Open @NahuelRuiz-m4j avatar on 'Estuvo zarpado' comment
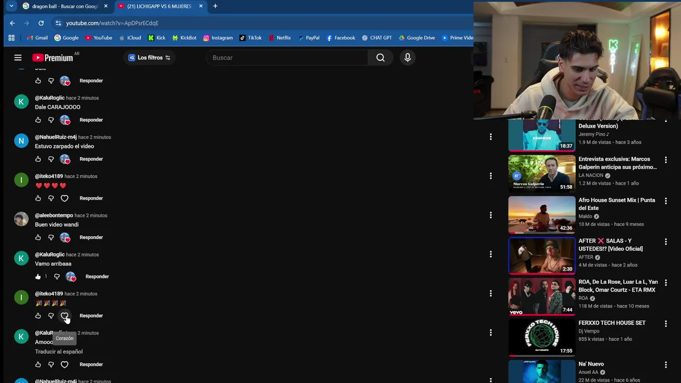This screenshot has height=383, width=681. [x=21, y=141]
